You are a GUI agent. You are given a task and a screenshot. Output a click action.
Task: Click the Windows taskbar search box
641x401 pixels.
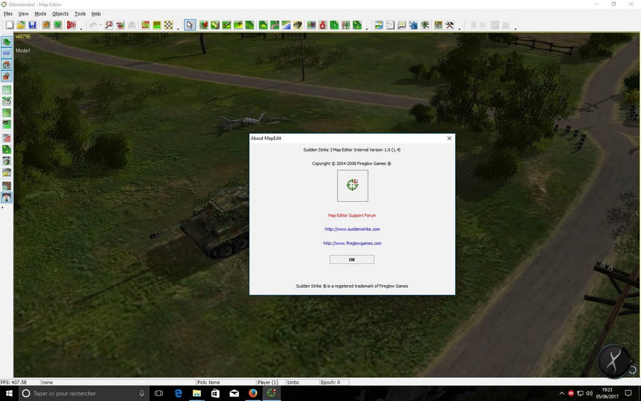pyautogui.click(x=83, y=393)
